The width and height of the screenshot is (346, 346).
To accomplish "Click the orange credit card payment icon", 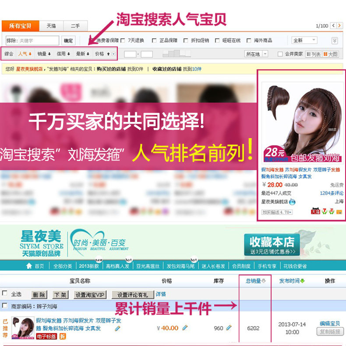I will (339, 212).
